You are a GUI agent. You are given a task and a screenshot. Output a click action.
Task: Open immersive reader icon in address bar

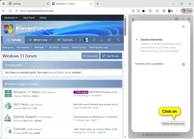click(x=138, y=11)
